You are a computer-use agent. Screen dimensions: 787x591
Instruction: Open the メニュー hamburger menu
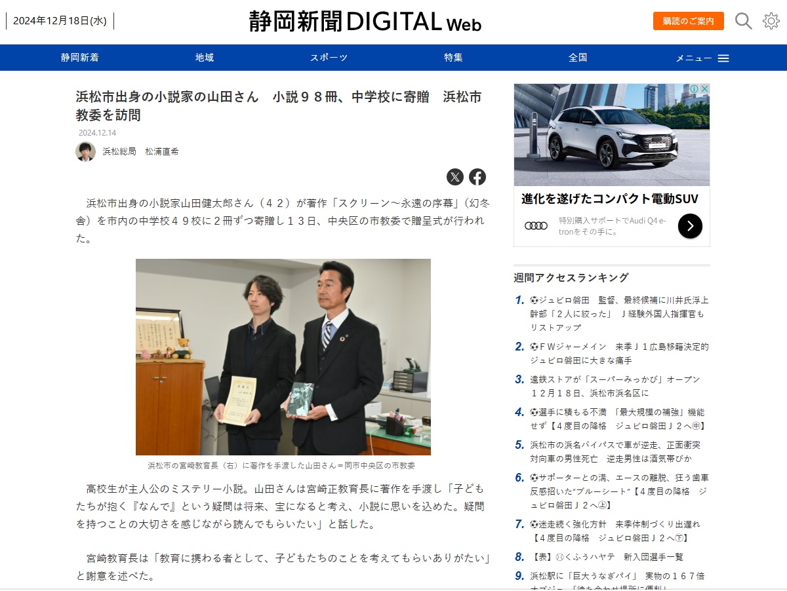(702, 58)
